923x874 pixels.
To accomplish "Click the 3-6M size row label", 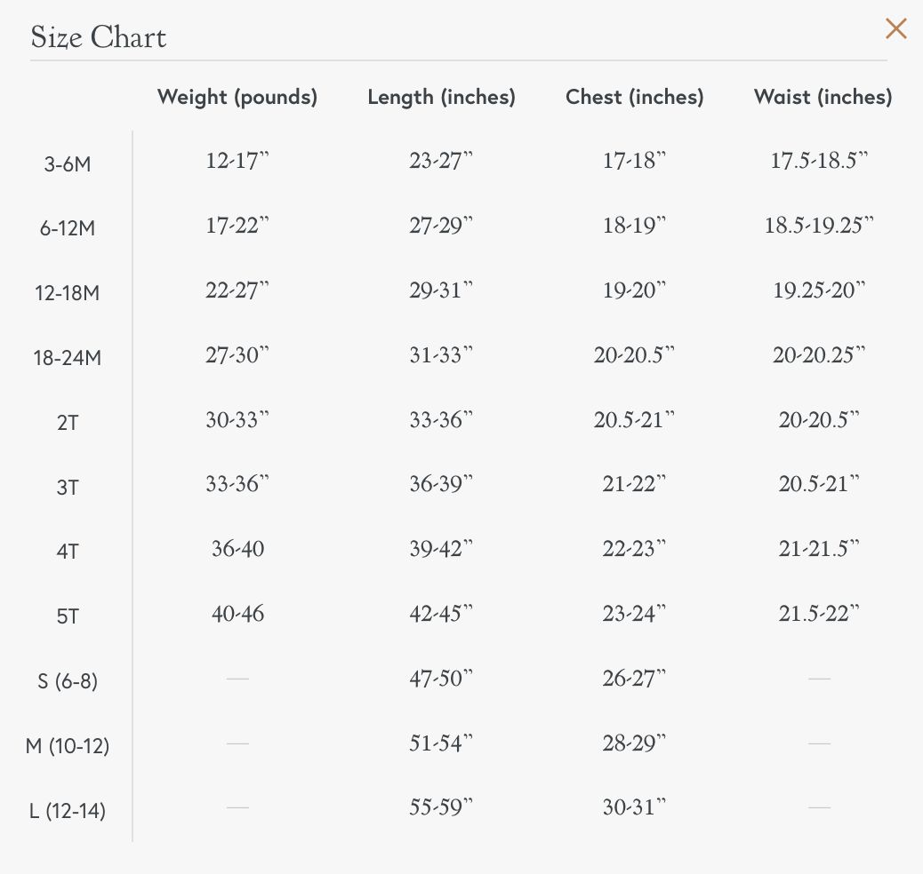I will tap(68, 164).
